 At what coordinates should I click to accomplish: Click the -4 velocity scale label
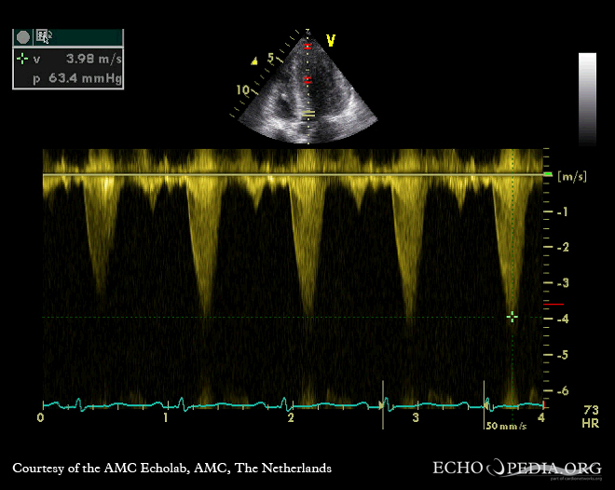[562, 319]
